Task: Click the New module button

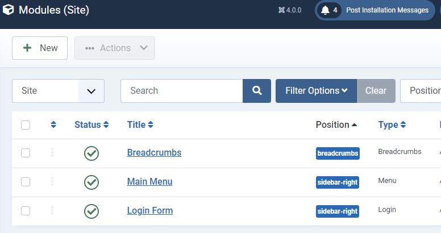Action: click(x=40, y=48)
